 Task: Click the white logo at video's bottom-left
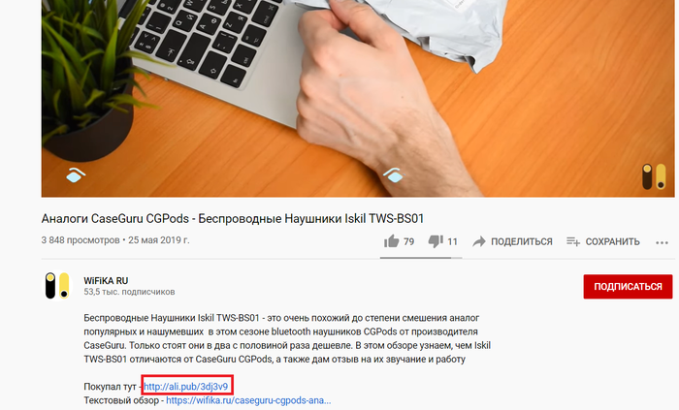click(x=76, y=174)
